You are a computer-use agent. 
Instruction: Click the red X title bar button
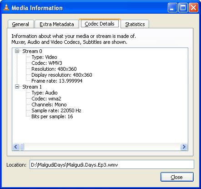coord(193,8)
